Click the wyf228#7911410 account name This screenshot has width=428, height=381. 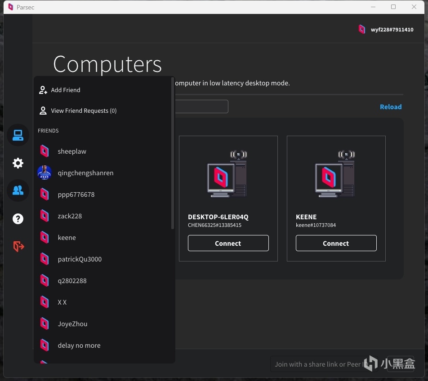coord(392,30)
